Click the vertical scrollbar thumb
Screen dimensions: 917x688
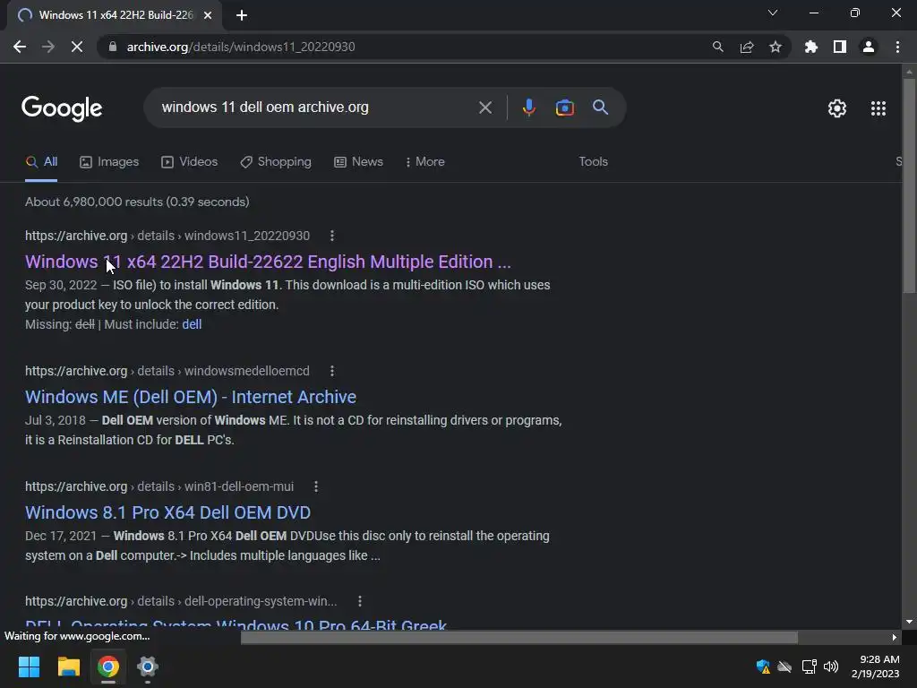point(909,185)
